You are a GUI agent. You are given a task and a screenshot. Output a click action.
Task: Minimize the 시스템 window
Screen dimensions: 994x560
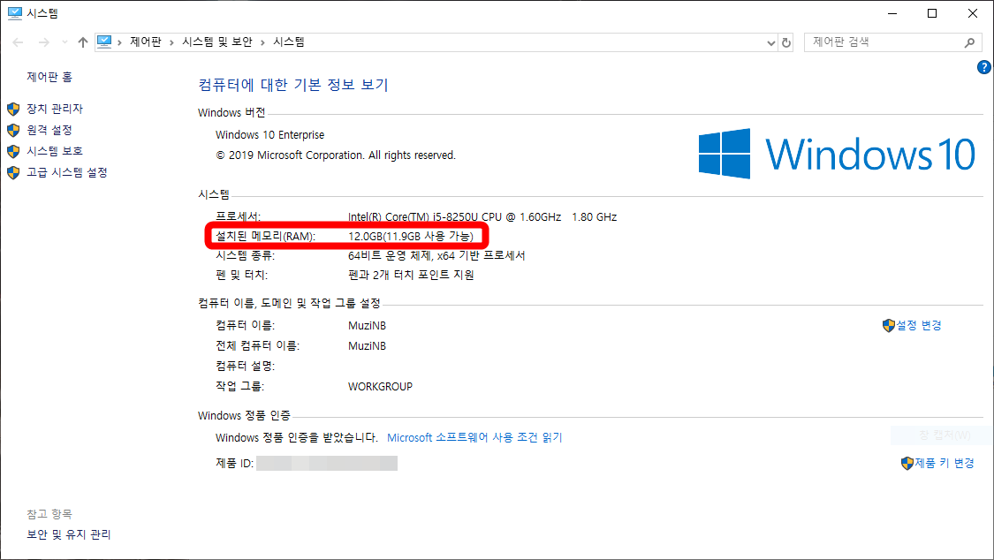coord(892,13)
